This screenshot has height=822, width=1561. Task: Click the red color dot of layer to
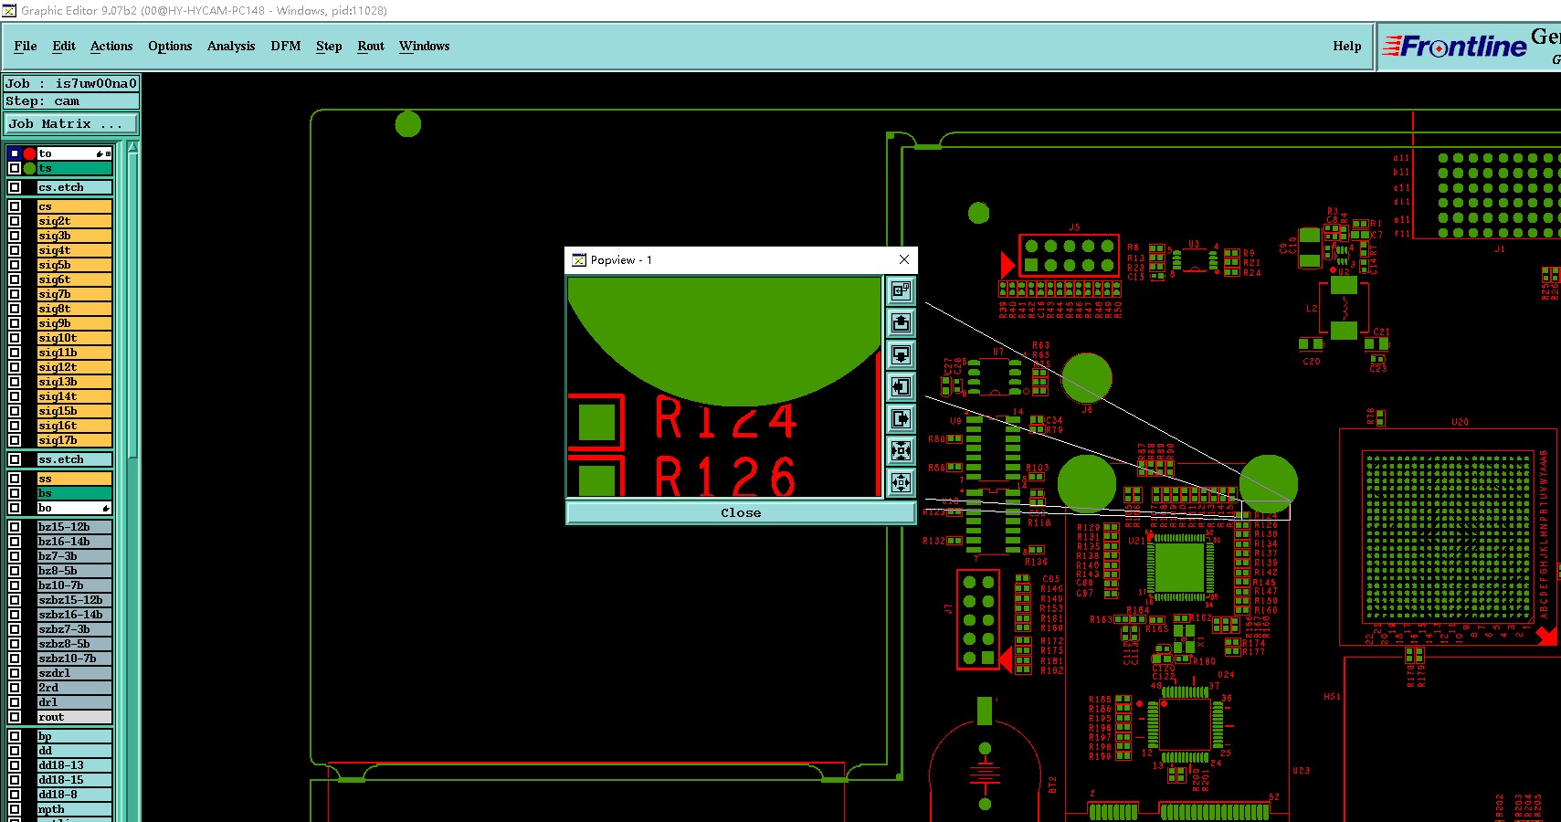29,153
